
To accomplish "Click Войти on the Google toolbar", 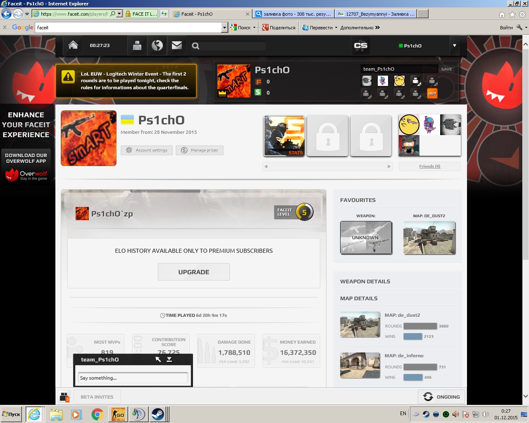I will coord(506,28).
